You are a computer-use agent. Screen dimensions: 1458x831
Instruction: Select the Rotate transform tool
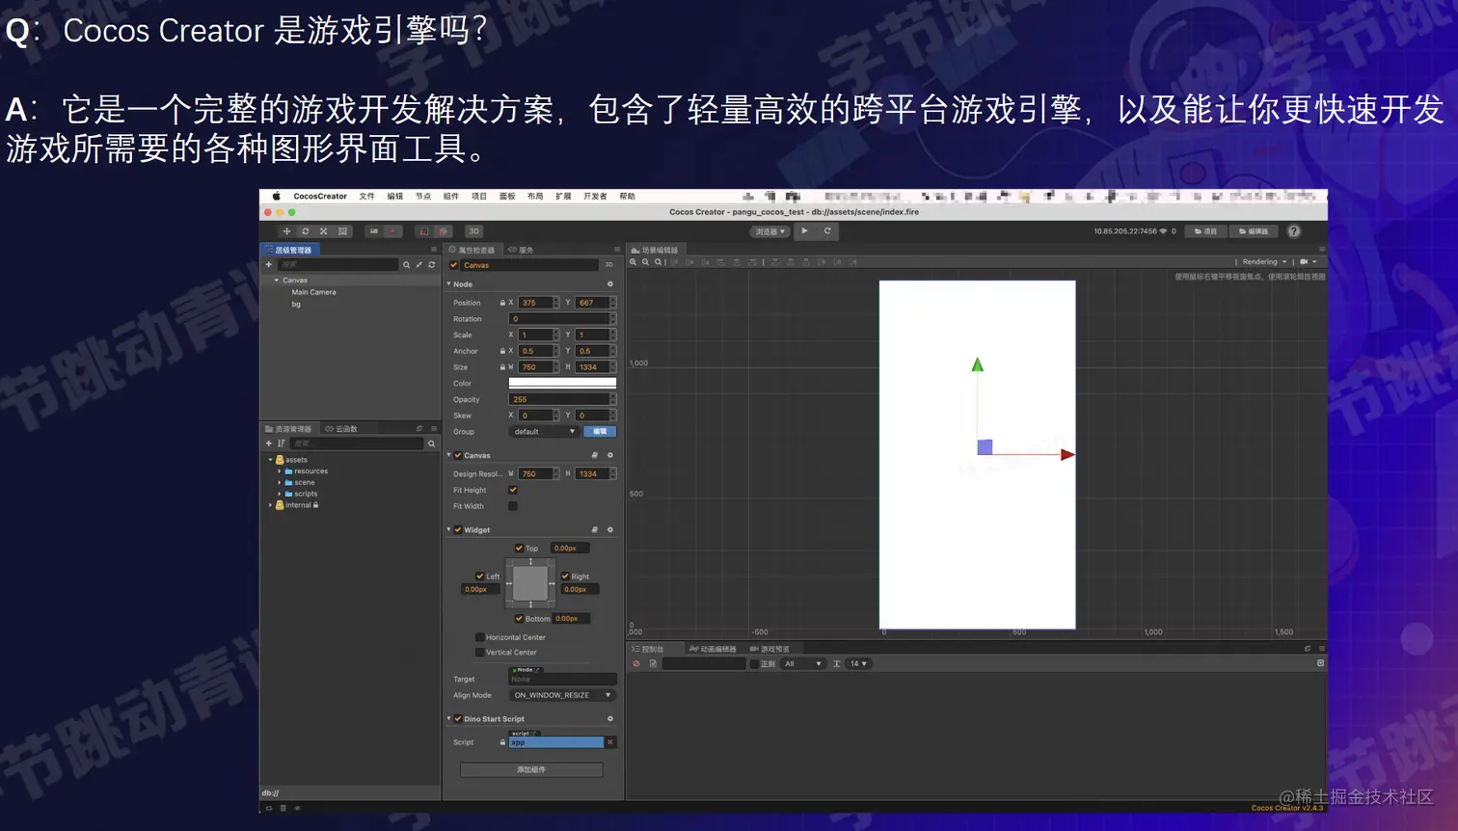click(x=305, y=231)
